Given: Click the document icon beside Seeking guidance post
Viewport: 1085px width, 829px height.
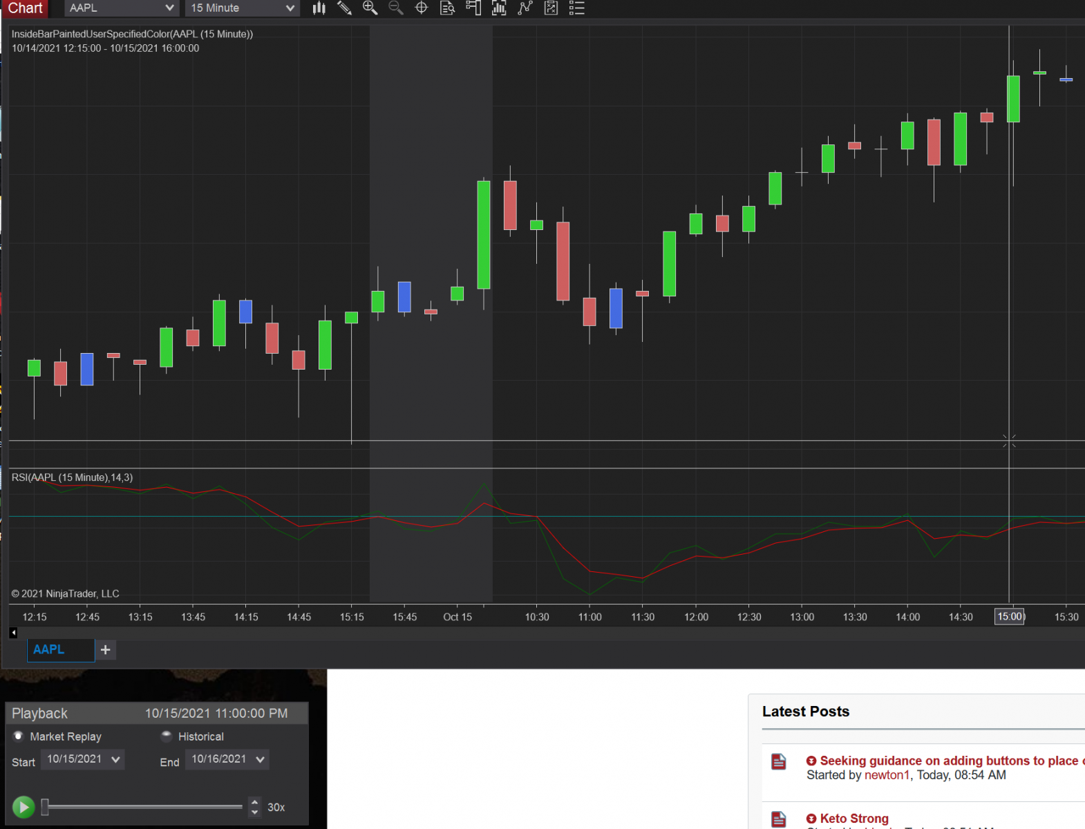Looking at the screenshot, I should (779, 761).
